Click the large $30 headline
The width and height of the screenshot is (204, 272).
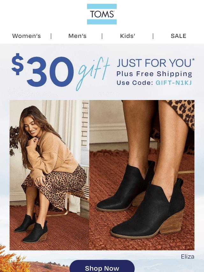click(42, 71)
